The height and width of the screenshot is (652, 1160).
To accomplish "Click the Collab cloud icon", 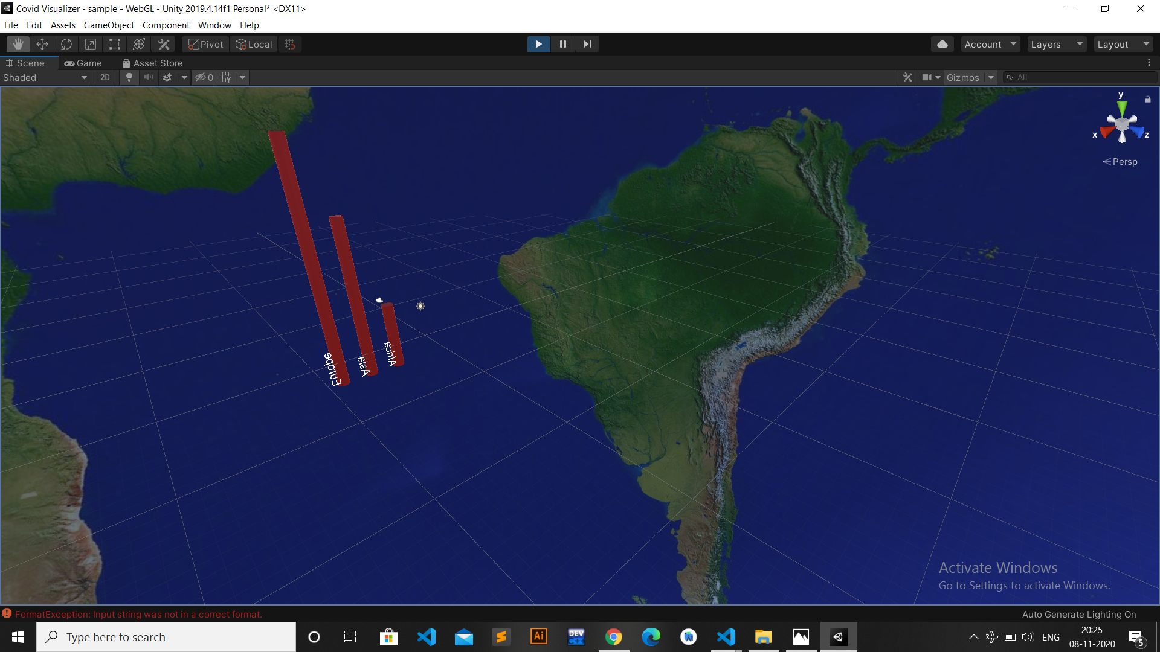I will (x=942, y=44).
